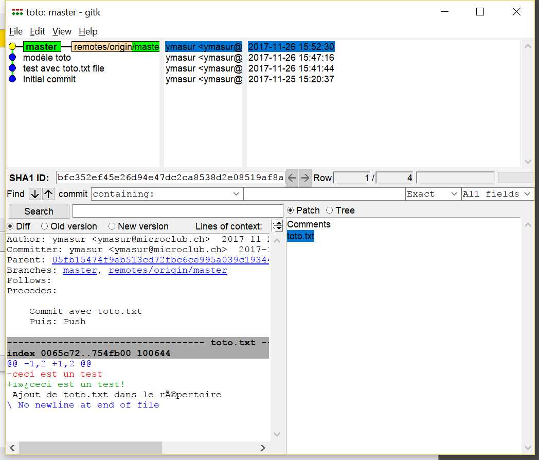Click the find next down-arrow button
The height and width of the screenshot is (460, 539).
click(35, 194)
